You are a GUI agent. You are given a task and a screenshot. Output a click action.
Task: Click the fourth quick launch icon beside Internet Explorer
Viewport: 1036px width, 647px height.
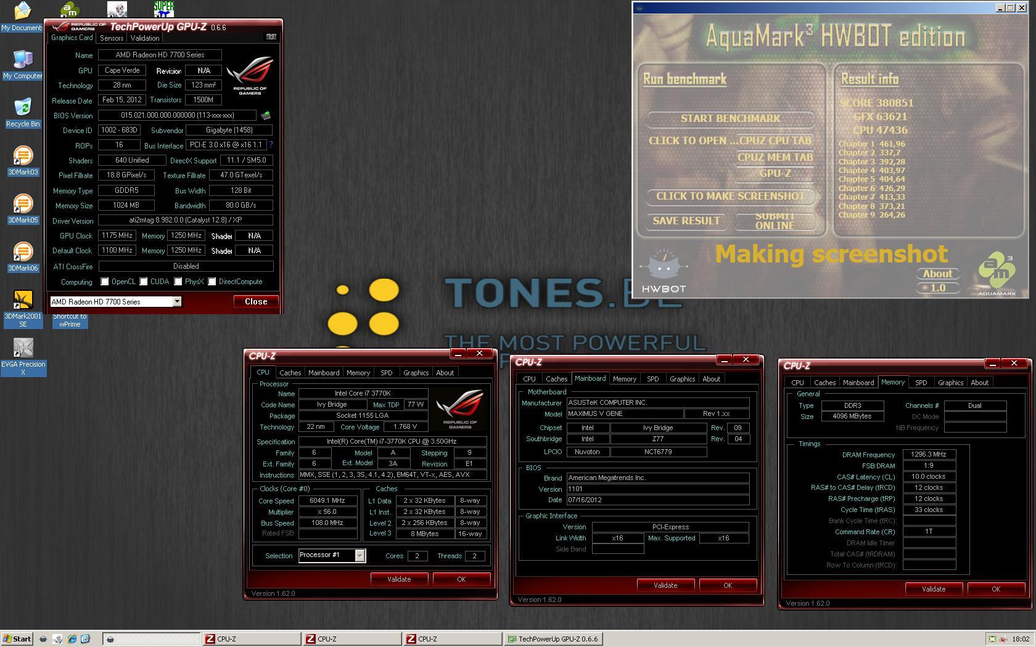click(86, 639)
